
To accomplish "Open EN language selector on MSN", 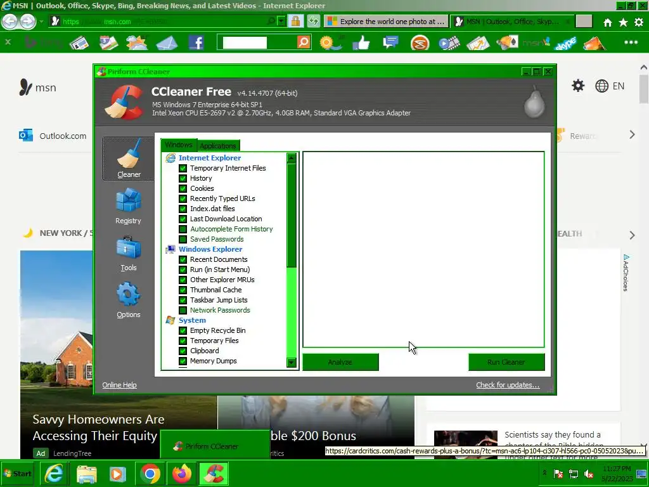I will point(610,86).
